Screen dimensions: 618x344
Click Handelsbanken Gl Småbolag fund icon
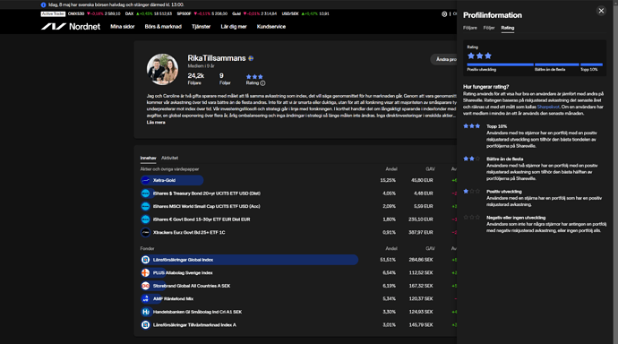point(145,312)
